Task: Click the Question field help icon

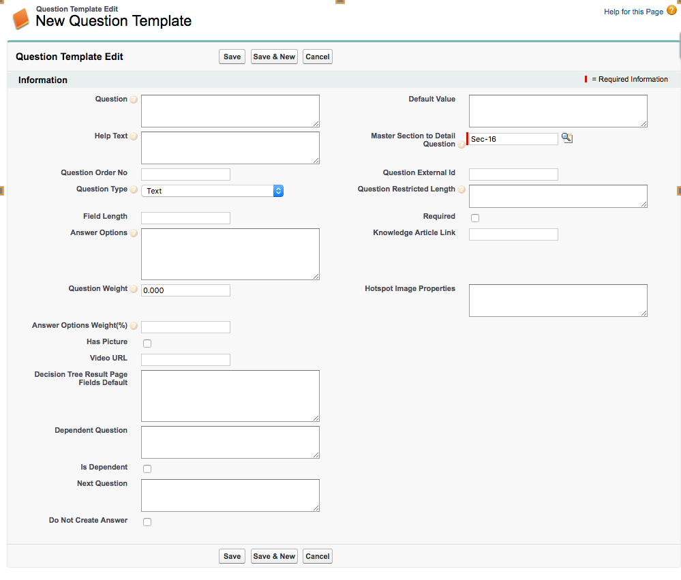Action: (134, 100)
